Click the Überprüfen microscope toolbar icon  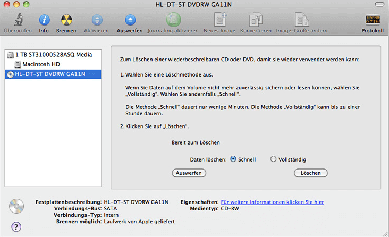[x=19, y=20]
